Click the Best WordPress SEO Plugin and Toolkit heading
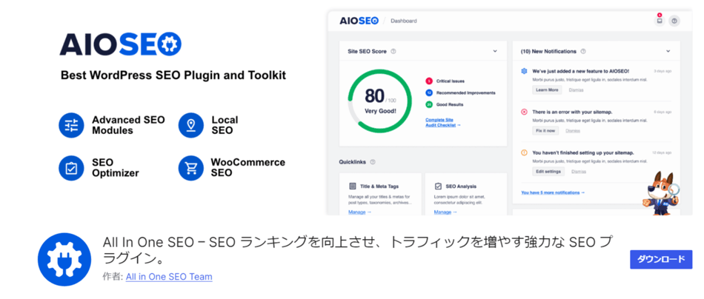Viewport: 704px width, 299px height. [173, 75]
